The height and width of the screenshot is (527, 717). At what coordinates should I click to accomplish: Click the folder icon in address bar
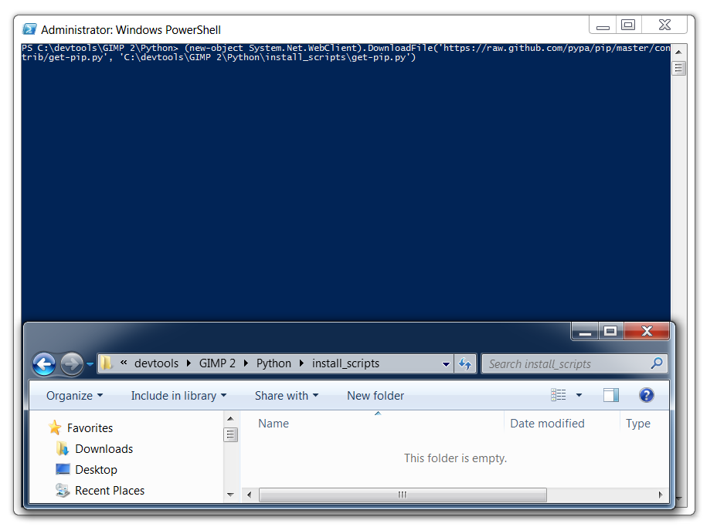pyautogui.click(x=106, y=363)
